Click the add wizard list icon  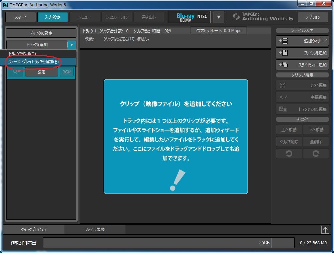coord(283,41)
